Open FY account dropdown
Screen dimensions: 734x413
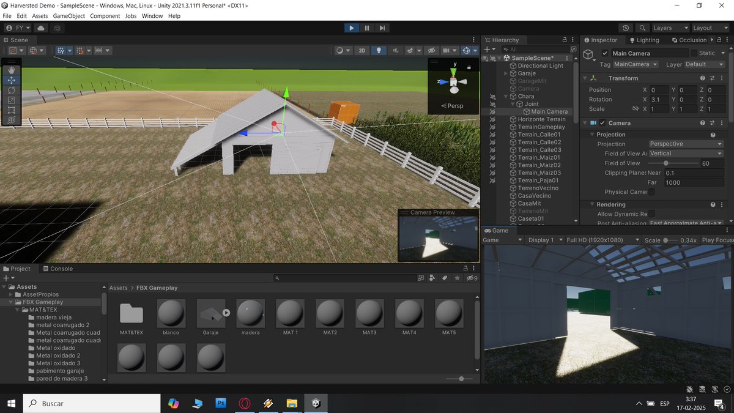click(x=18, y=28)
